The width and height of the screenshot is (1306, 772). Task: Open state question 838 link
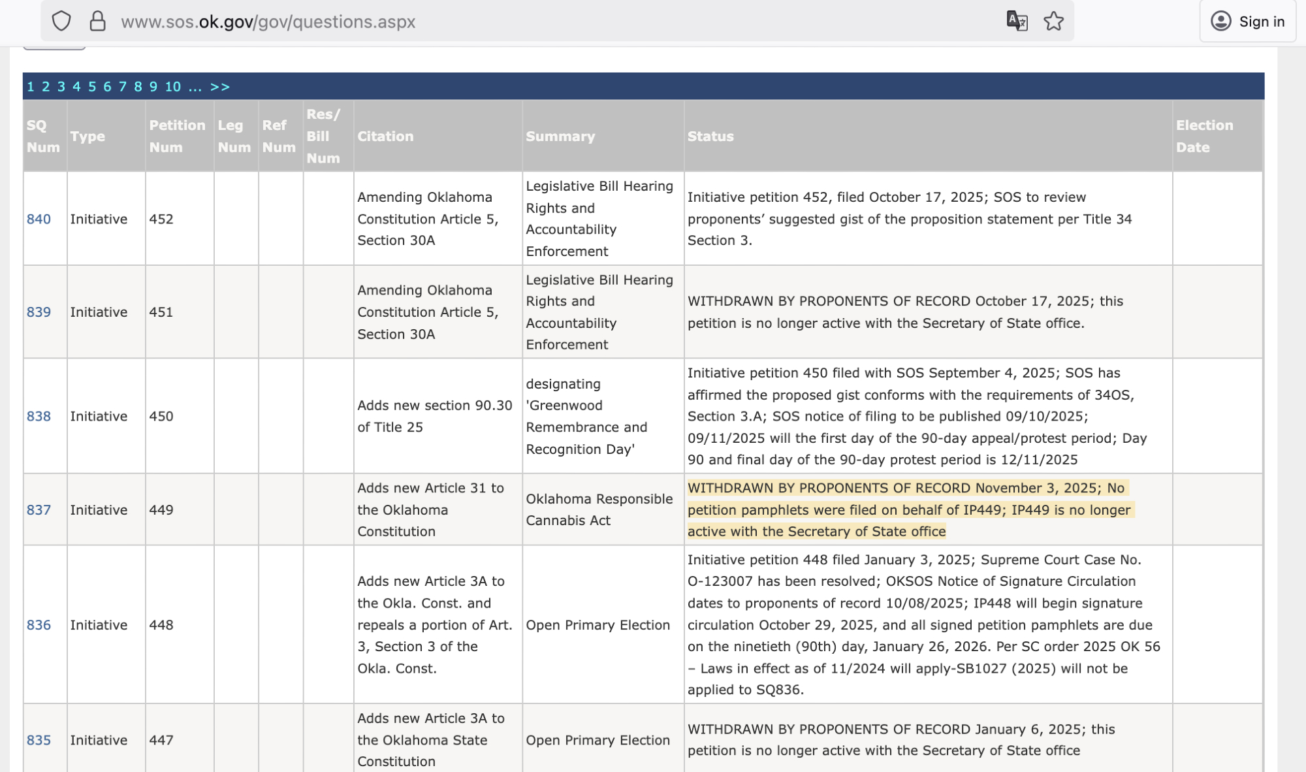point(39,416)
